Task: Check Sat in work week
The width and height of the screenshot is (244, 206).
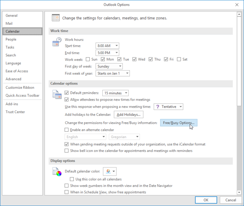Action: point(179,59)
